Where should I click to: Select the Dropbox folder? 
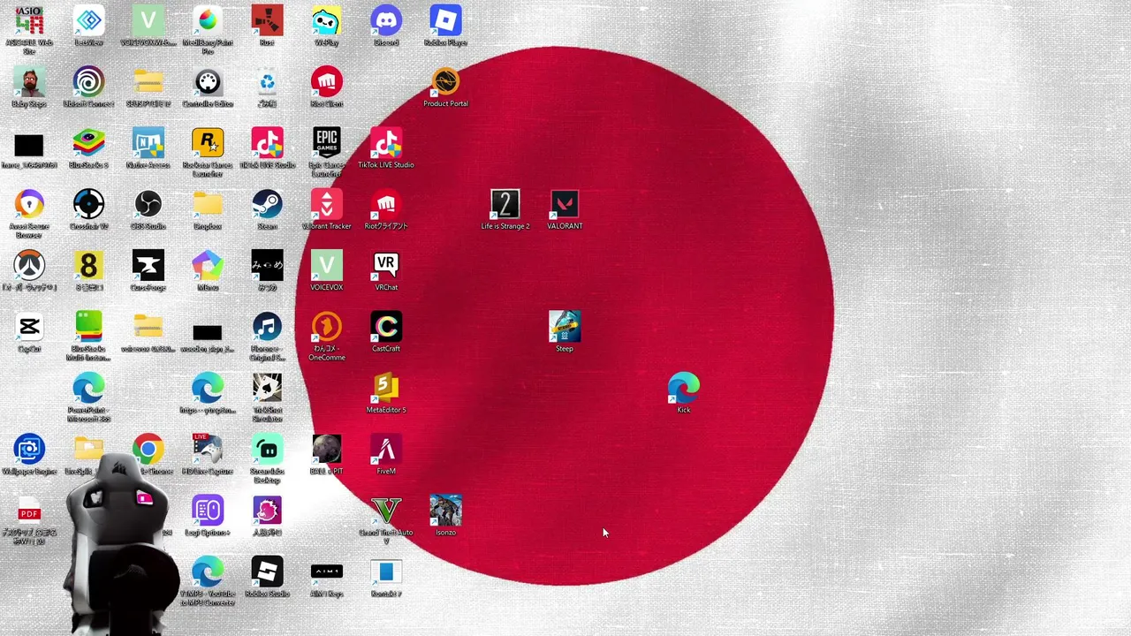pyautogui.click(x=208, y=204)
